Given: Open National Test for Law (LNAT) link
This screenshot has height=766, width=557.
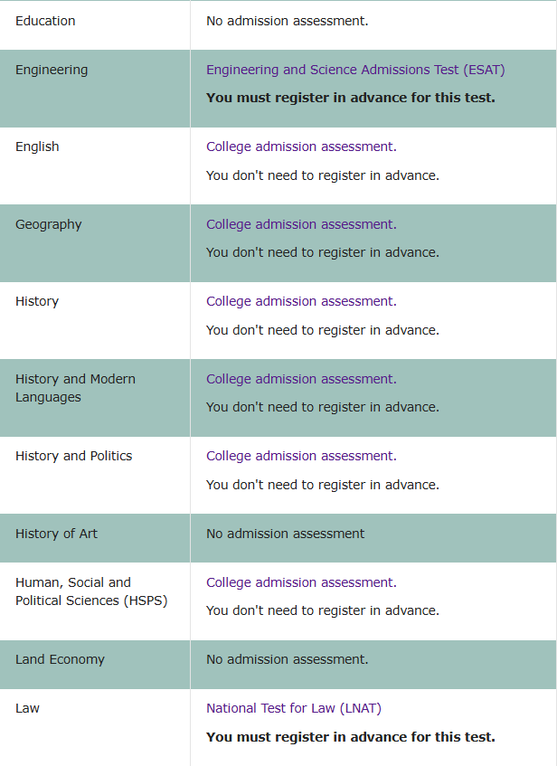Looking at the screenshot, I should (294, 708).
